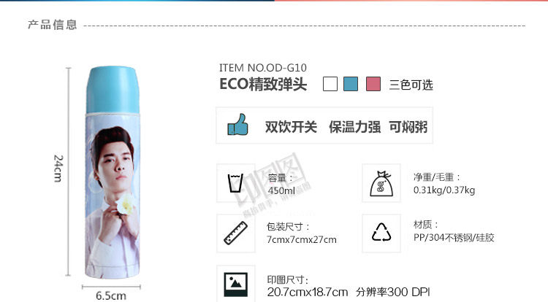The image size is (548, 302).
Task: Click the ECO精致弹头 product title
Action: point(263,85)
